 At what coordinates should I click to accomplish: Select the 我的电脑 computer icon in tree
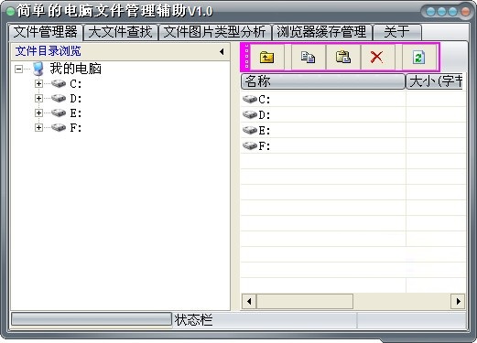coord(38,69)
